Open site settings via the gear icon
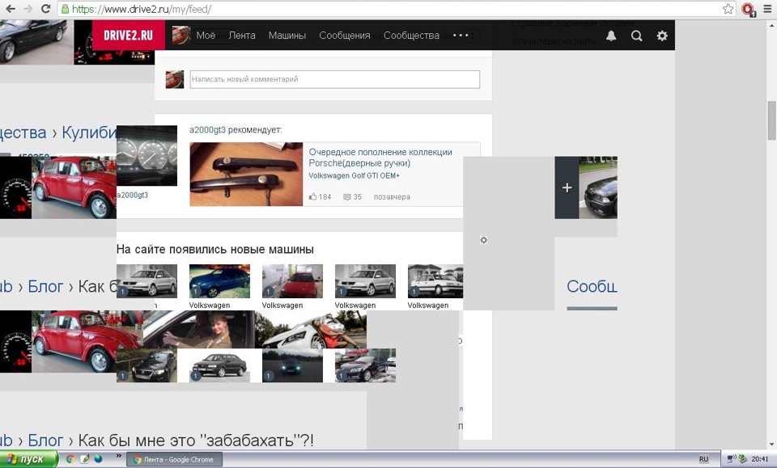The height and width of the screenshot is (468, 777). coord(662,36)
